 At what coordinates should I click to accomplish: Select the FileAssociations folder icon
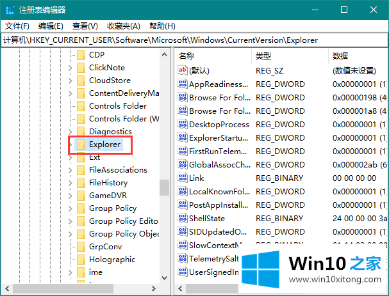(x=81, y=170)
